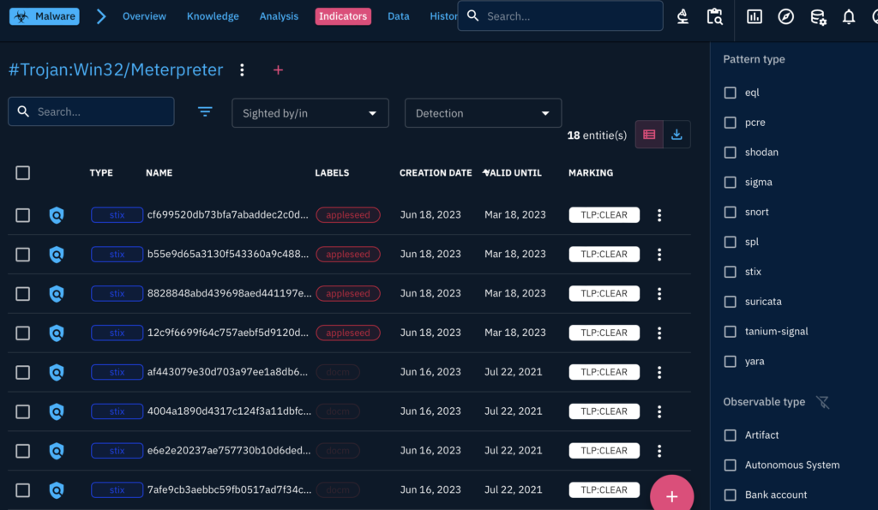Viewport: 878px width, 510px height.
Task: Open the dashboards bar chart icon
Action: coord(755,16)
